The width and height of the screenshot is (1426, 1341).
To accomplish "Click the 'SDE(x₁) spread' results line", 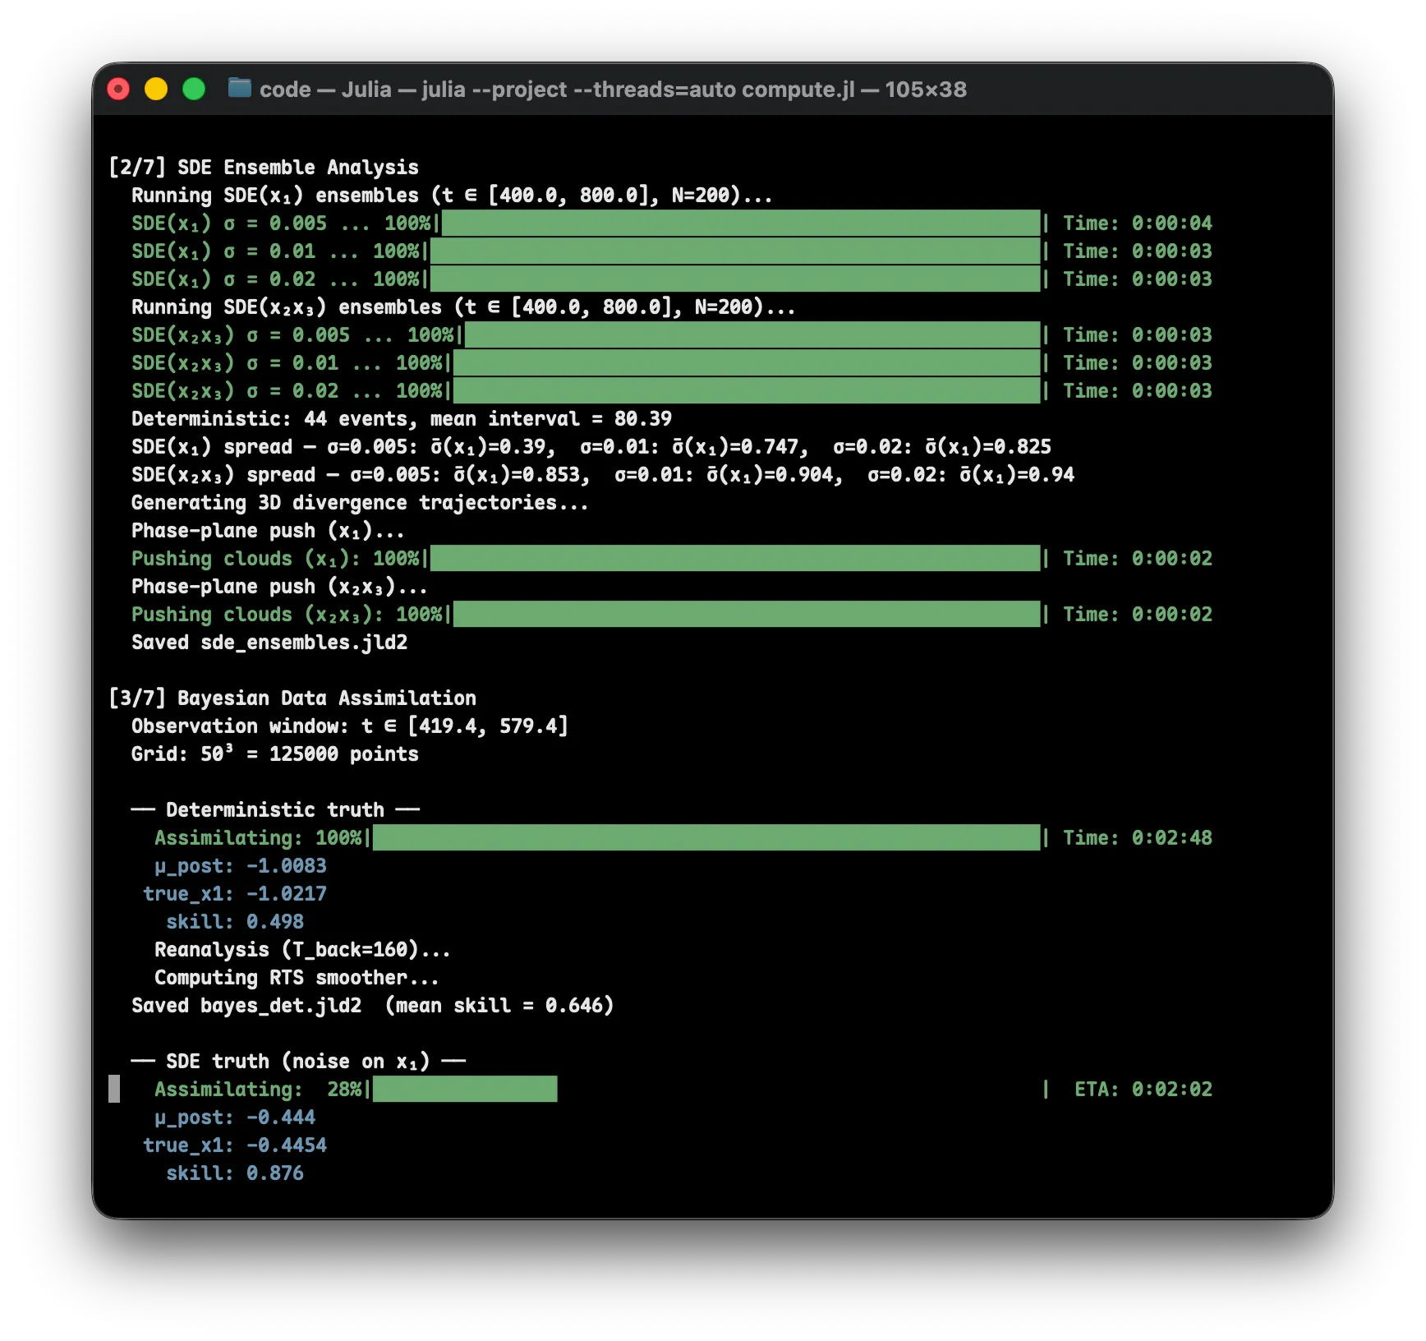I will [591, 447].
